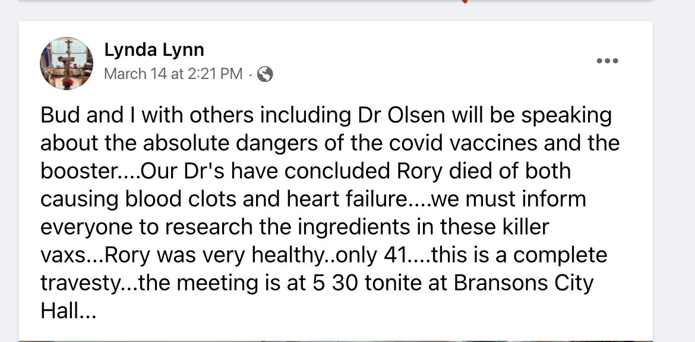This screenshot has height=342, width=695.
Task: View the author name Lynda Lynn
Action: click(154, 50)
